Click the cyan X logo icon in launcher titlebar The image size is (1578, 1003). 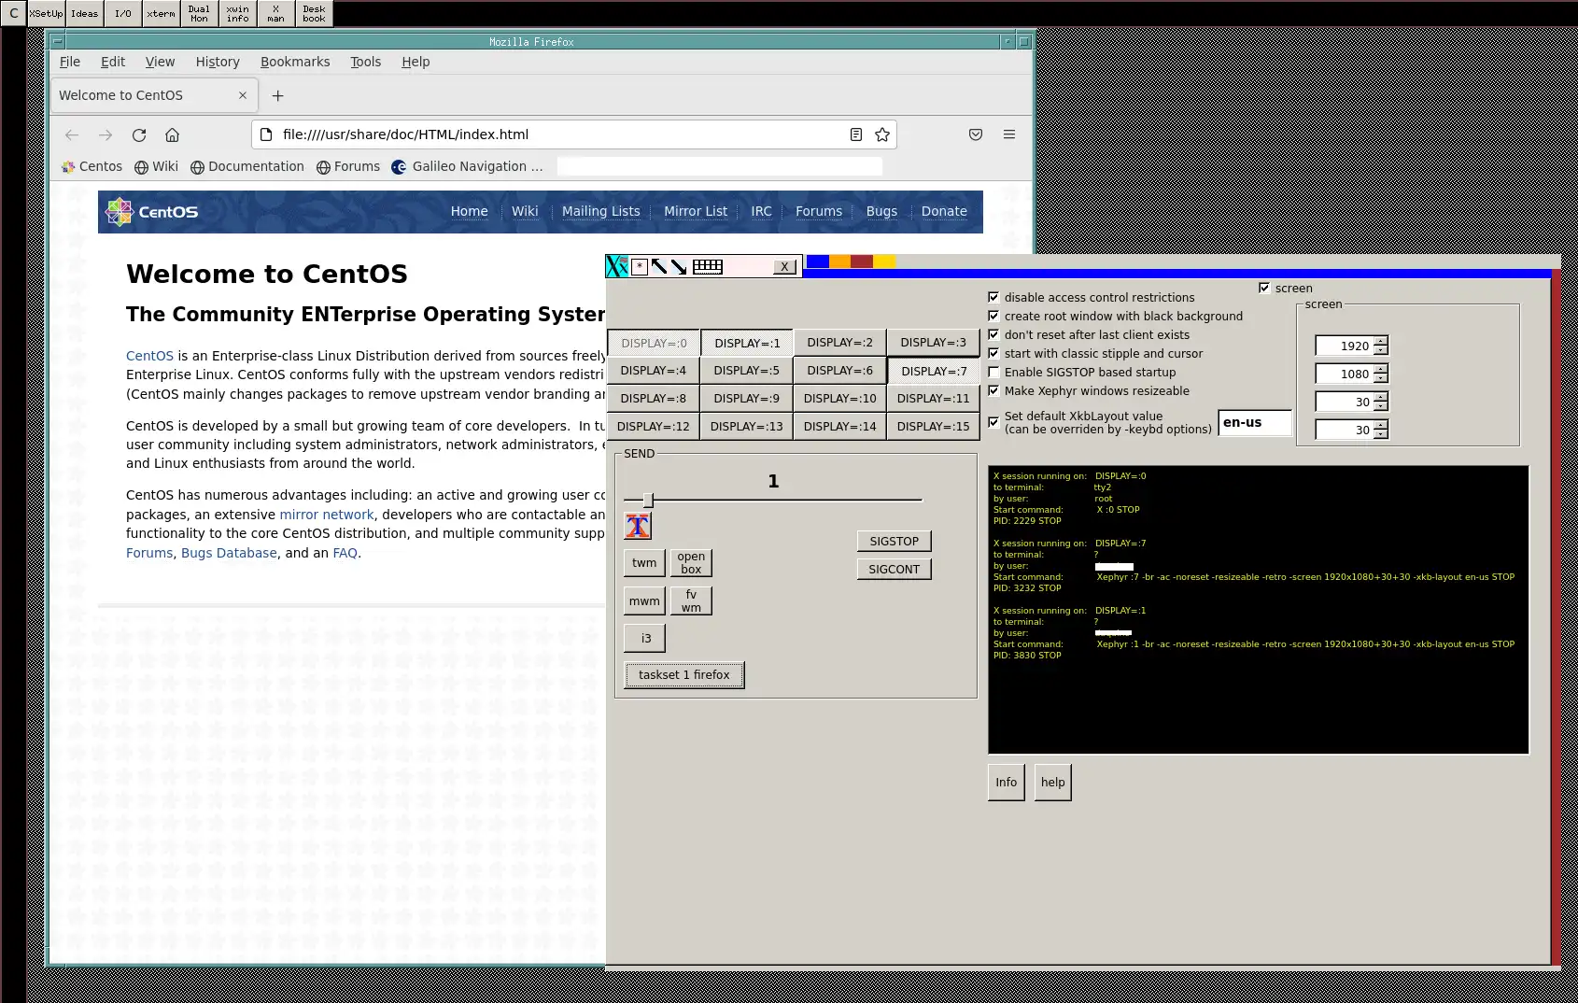point(617,266)
